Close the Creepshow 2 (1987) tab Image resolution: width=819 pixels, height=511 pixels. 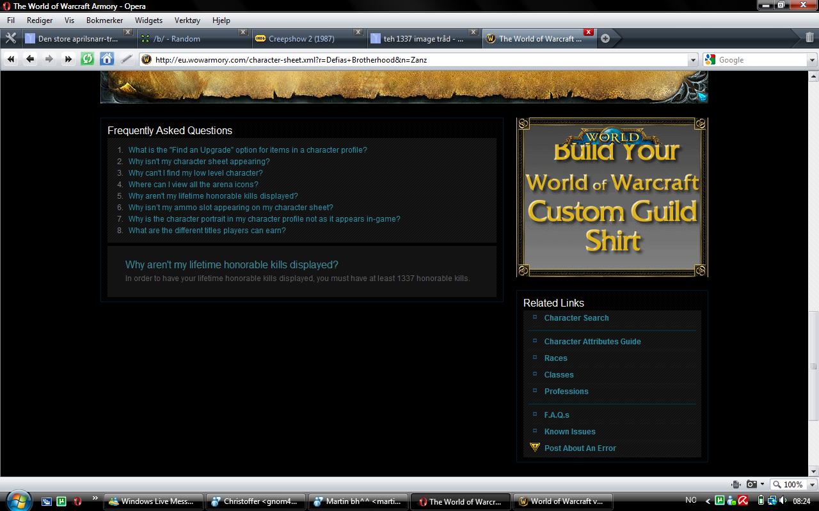coord(358,32)
